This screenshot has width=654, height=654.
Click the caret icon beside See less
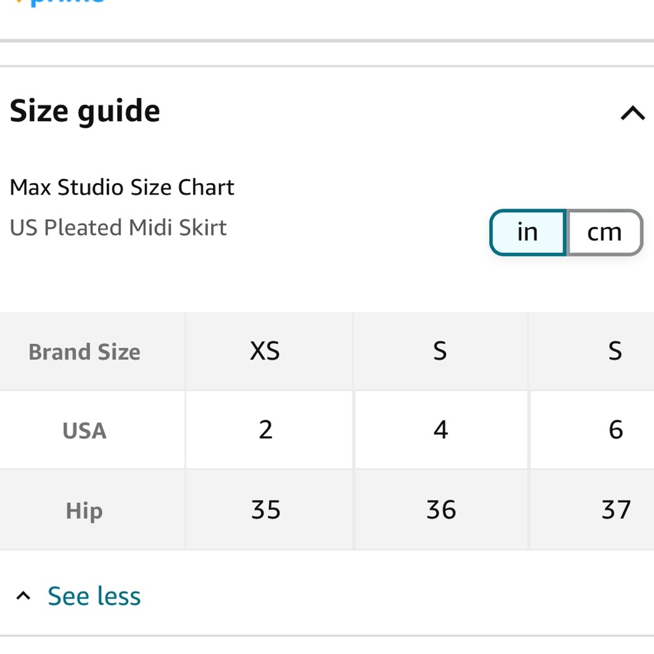coord(24,596)
